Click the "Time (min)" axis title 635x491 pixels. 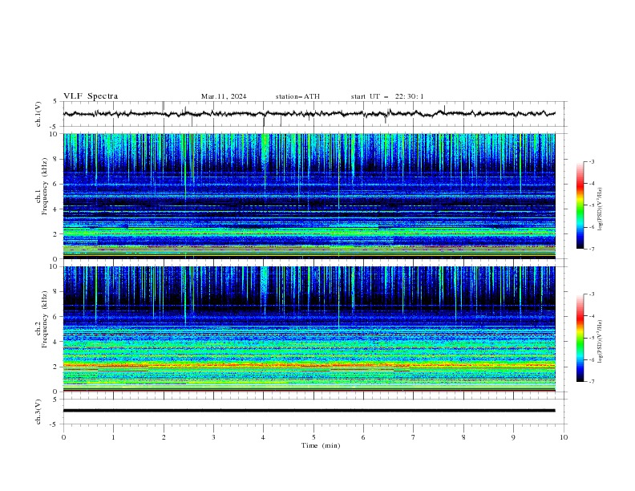(x=321, y=445)
